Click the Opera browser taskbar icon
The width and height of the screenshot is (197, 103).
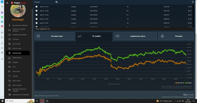(x=42, y=101)
